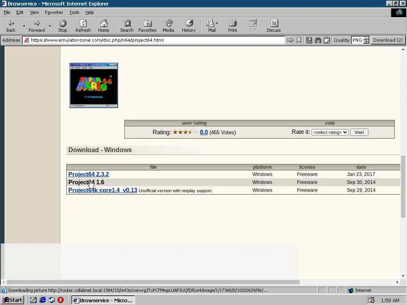Image resolution: width=407 pixels, height=305 pixels.
Task: Open the Edit menu
Action: click(20, 12)
